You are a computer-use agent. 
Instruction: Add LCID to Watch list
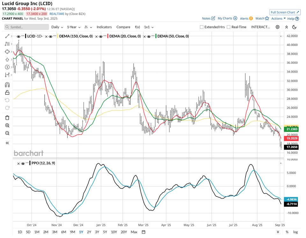pos(262,19)
